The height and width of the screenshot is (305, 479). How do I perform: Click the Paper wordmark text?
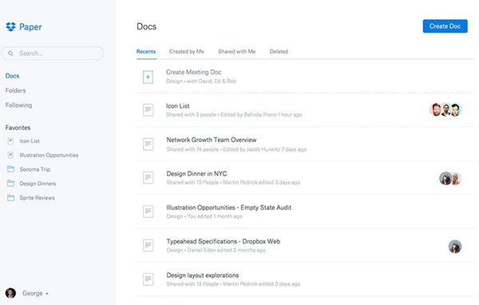30,27
